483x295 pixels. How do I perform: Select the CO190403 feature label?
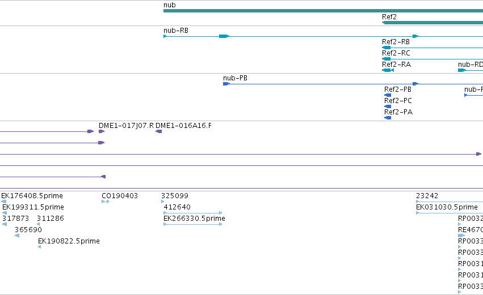pyautogui.click(x=120, y=196)
